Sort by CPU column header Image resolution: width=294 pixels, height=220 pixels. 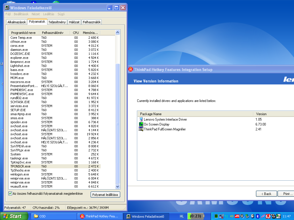pos(75,32)
